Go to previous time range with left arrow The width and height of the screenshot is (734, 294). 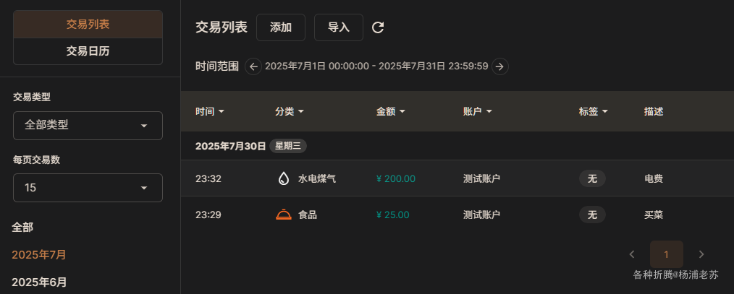[x=253, y=66]
